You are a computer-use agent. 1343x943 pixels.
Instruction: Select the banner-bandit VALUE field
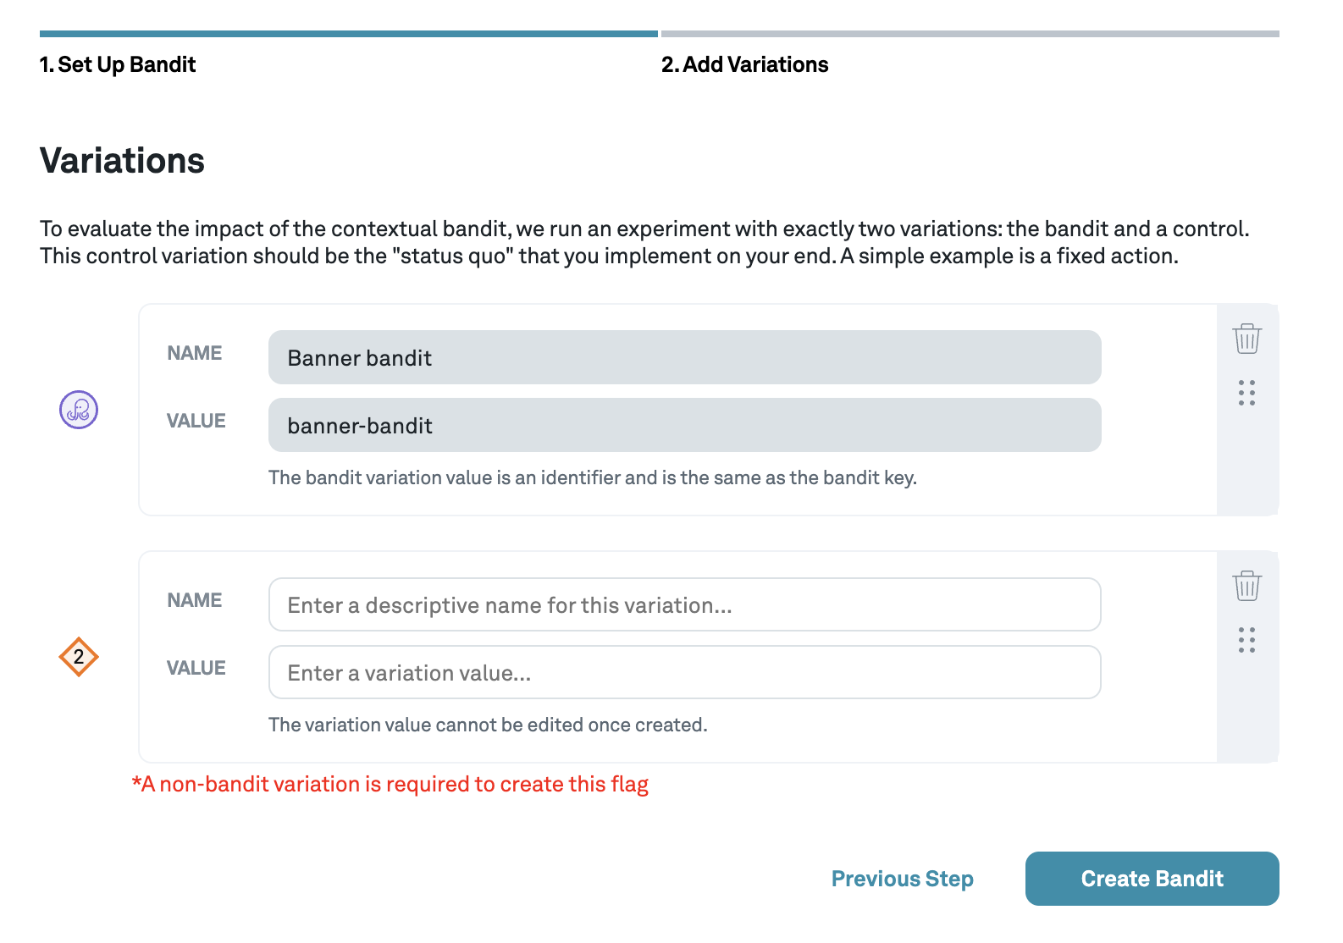(x=684, y=425)
